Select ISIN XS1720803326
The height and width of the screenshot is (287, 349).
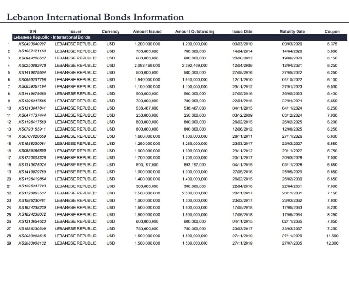pyautogui.click(x=32, y=158)
